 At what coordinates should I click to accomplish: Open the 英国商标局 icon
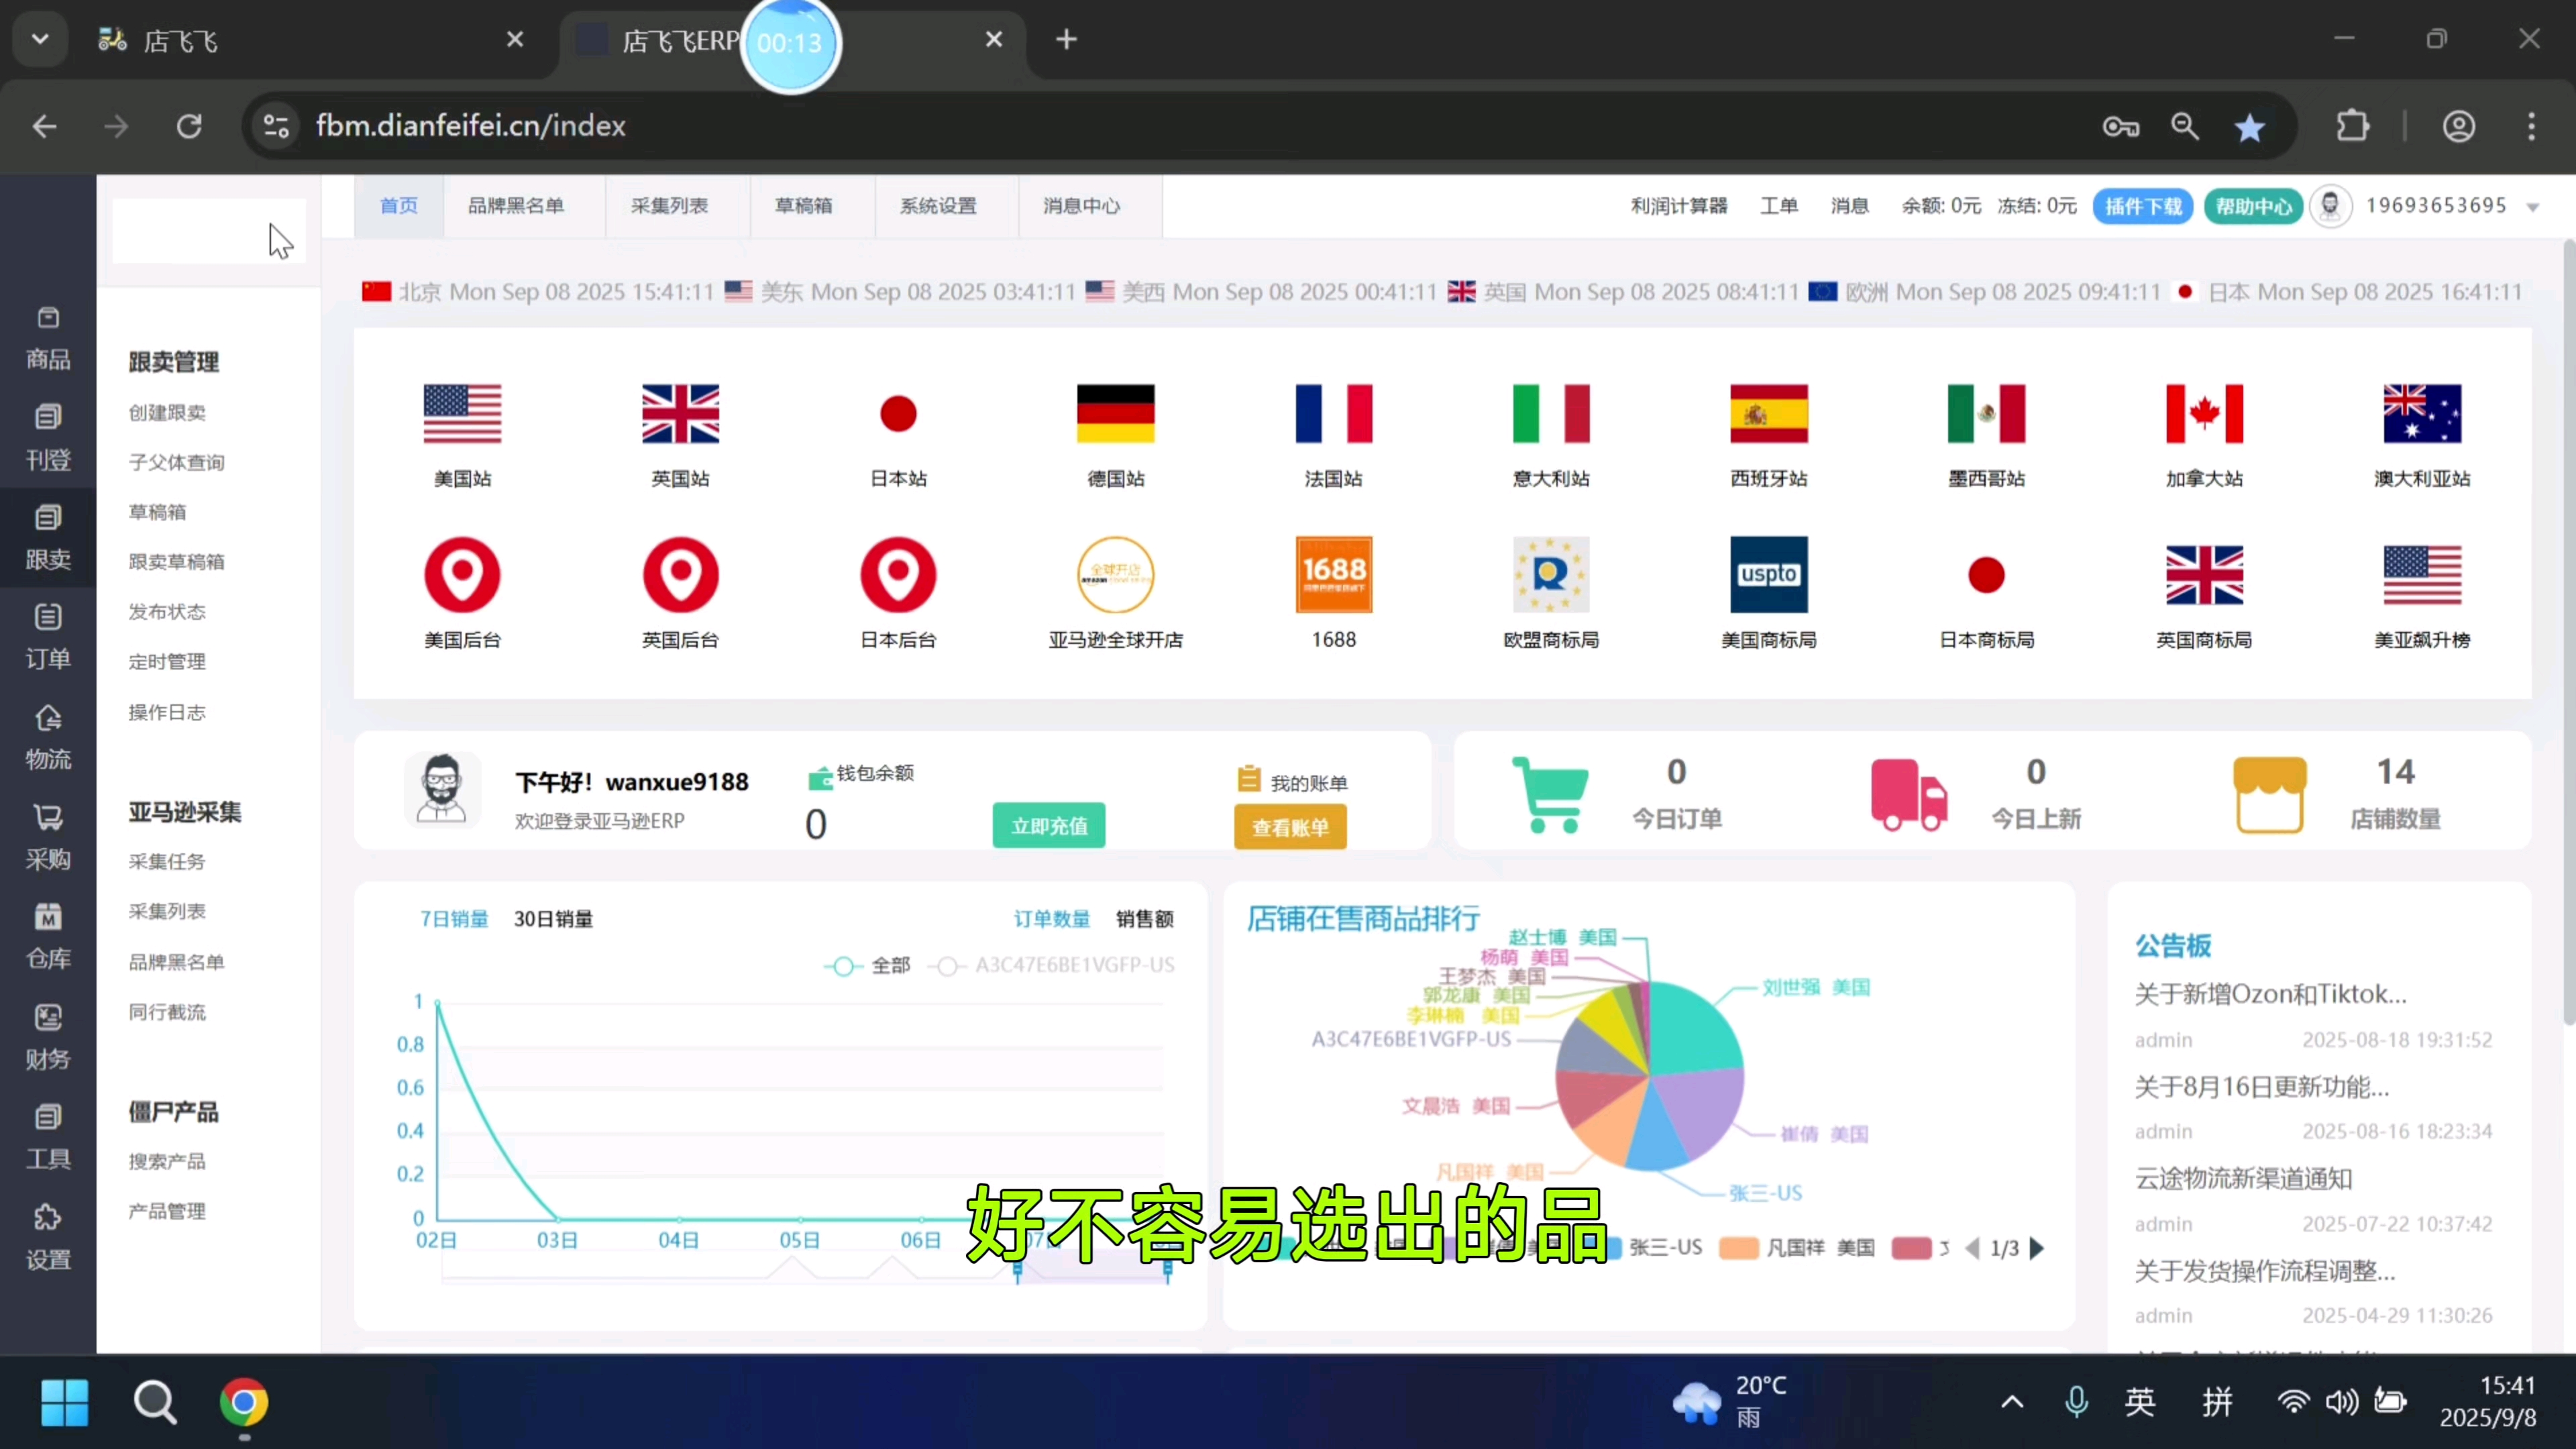tap(2204, 575)
